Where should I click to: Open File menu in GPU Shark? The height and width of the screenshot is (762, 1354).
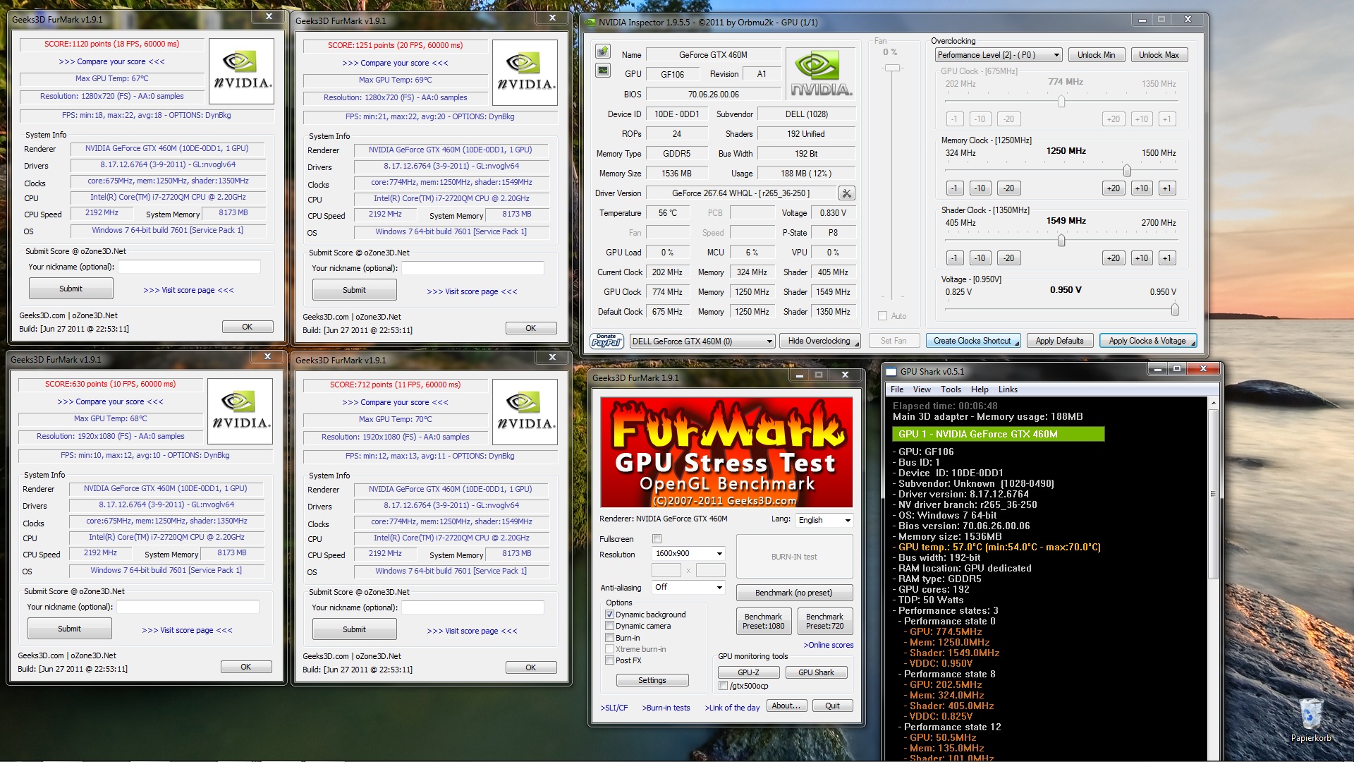[896, 389]
